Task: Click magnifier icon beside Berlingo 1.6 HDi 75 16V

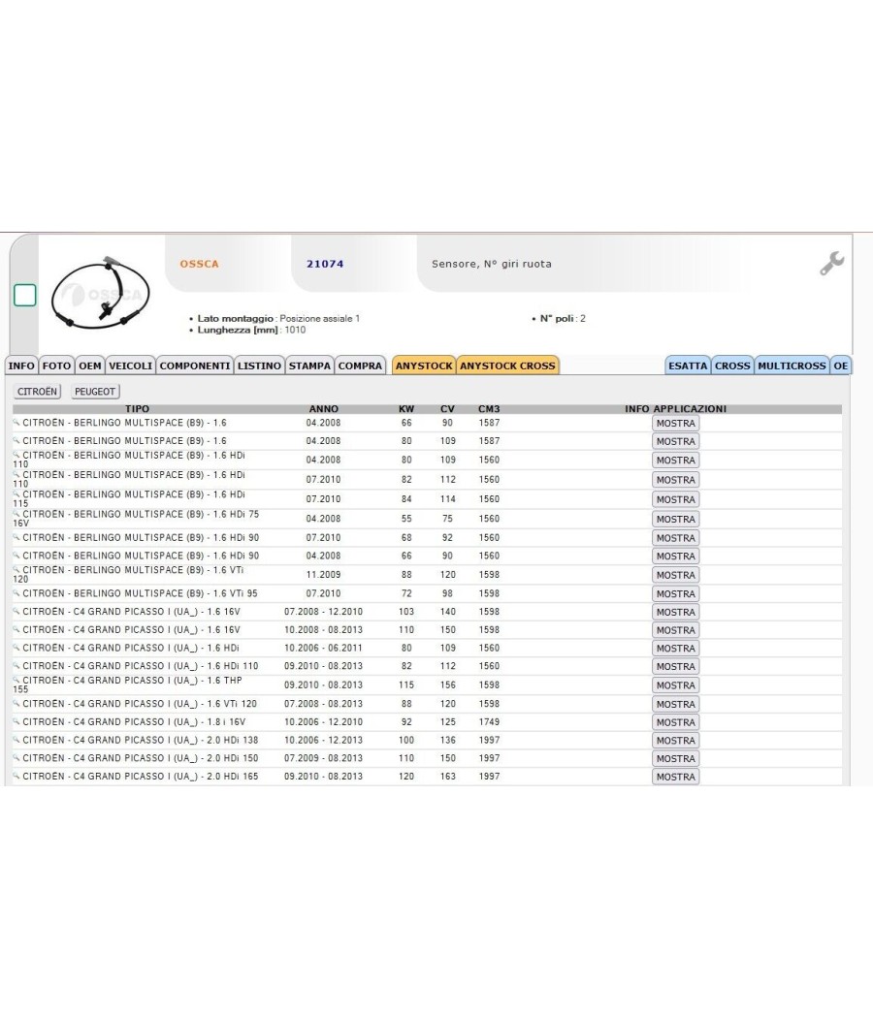Action: click(x=16, y=514)
